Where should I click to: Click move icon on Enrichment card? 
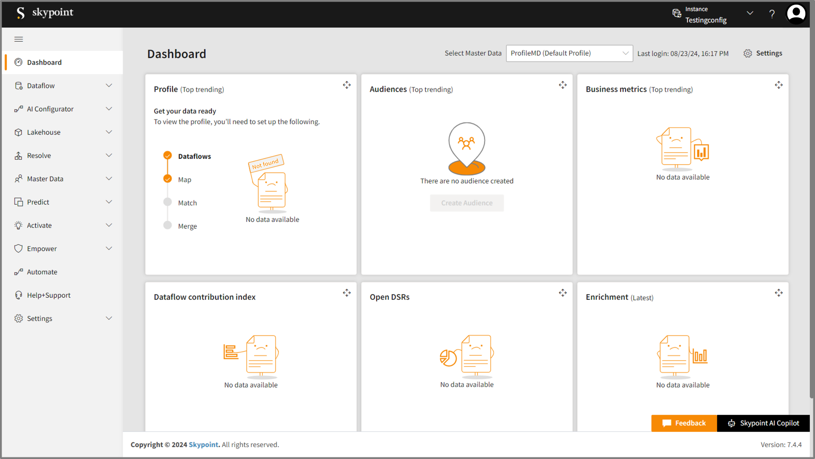pos(778,293)
